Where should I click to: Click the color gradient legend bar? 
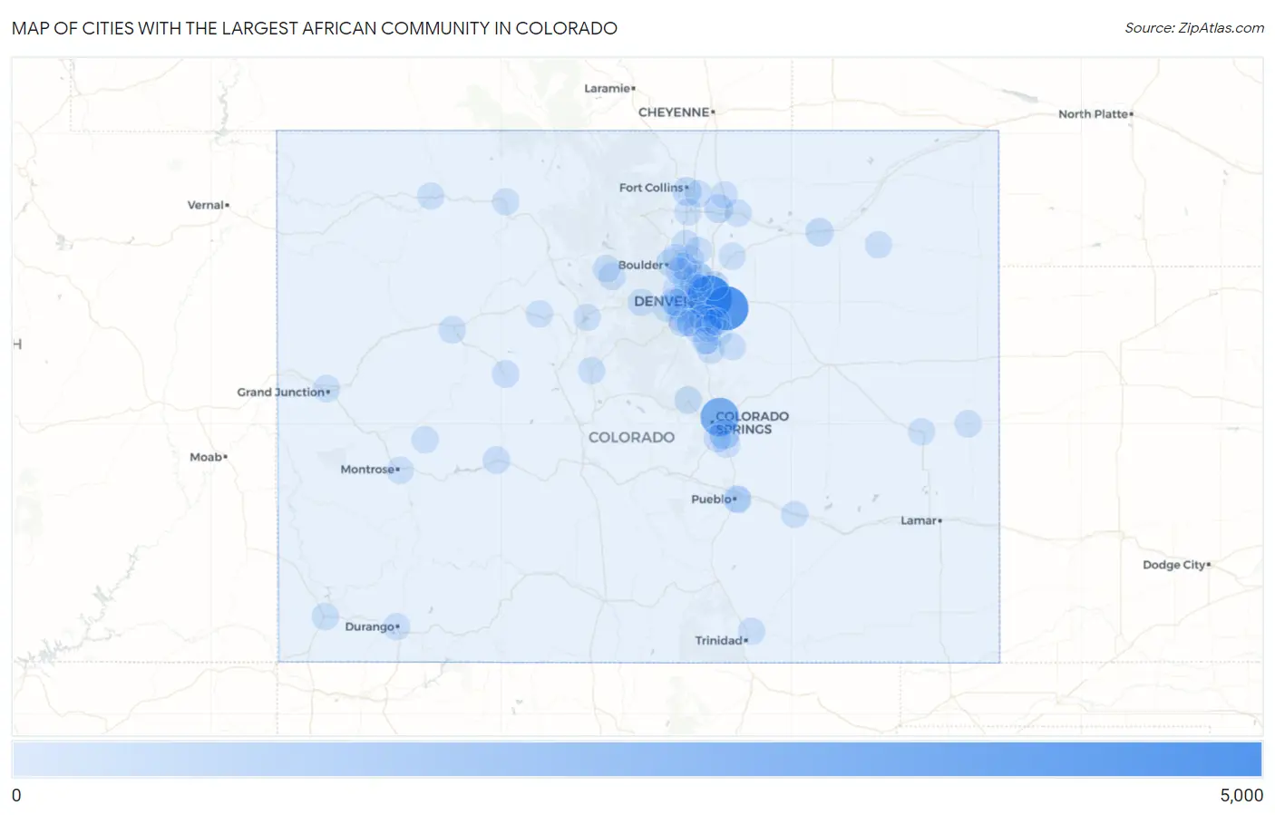(x=637, y=759)
